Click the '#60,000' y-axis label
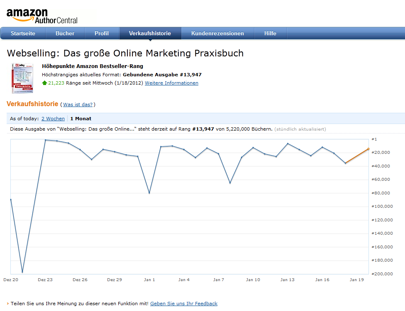The width and height of the screenshot is (405, 311). click(381, 180)
